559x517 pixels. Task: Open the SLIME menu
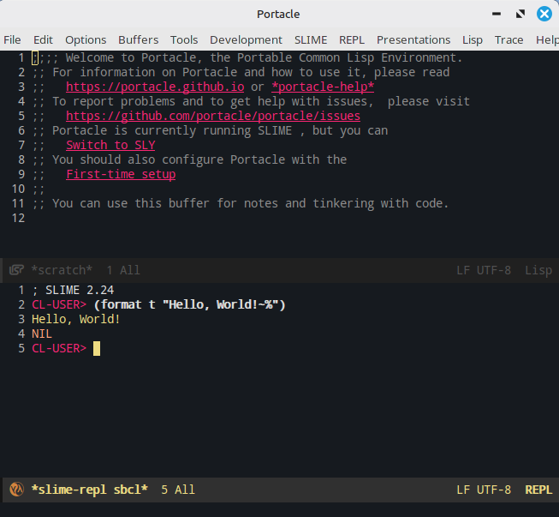tap(311, 39)
